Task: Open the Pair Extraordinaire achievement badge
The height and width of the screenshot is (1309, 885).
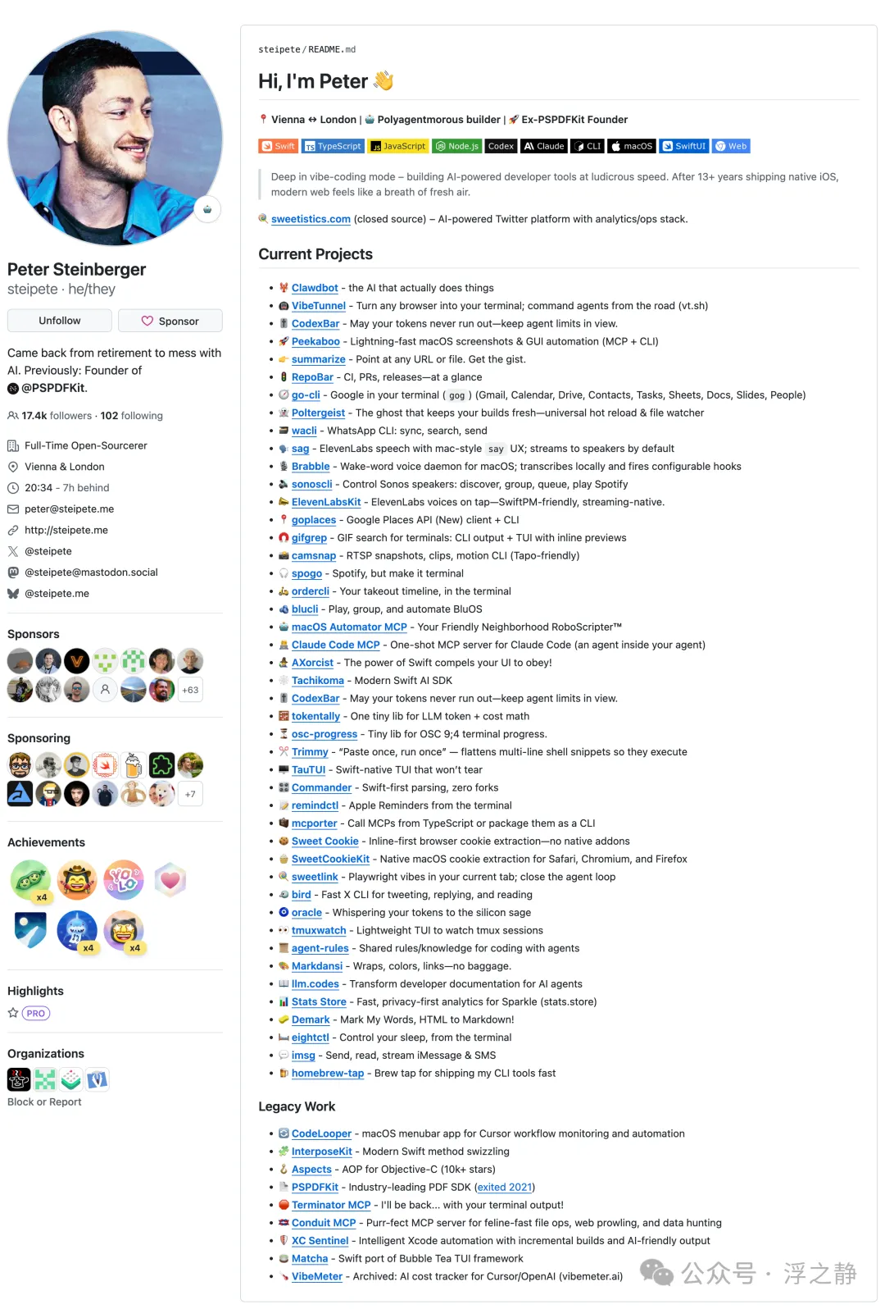Action: click(30, 880)
